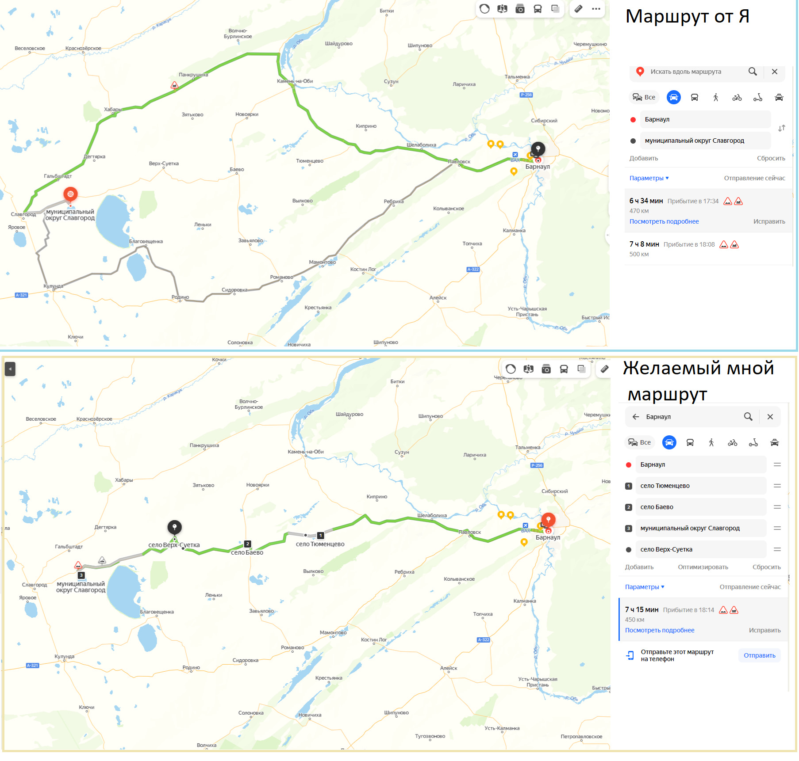Toggle traffic layer in bottom map toolbar
799x761 pixels.
511,369
